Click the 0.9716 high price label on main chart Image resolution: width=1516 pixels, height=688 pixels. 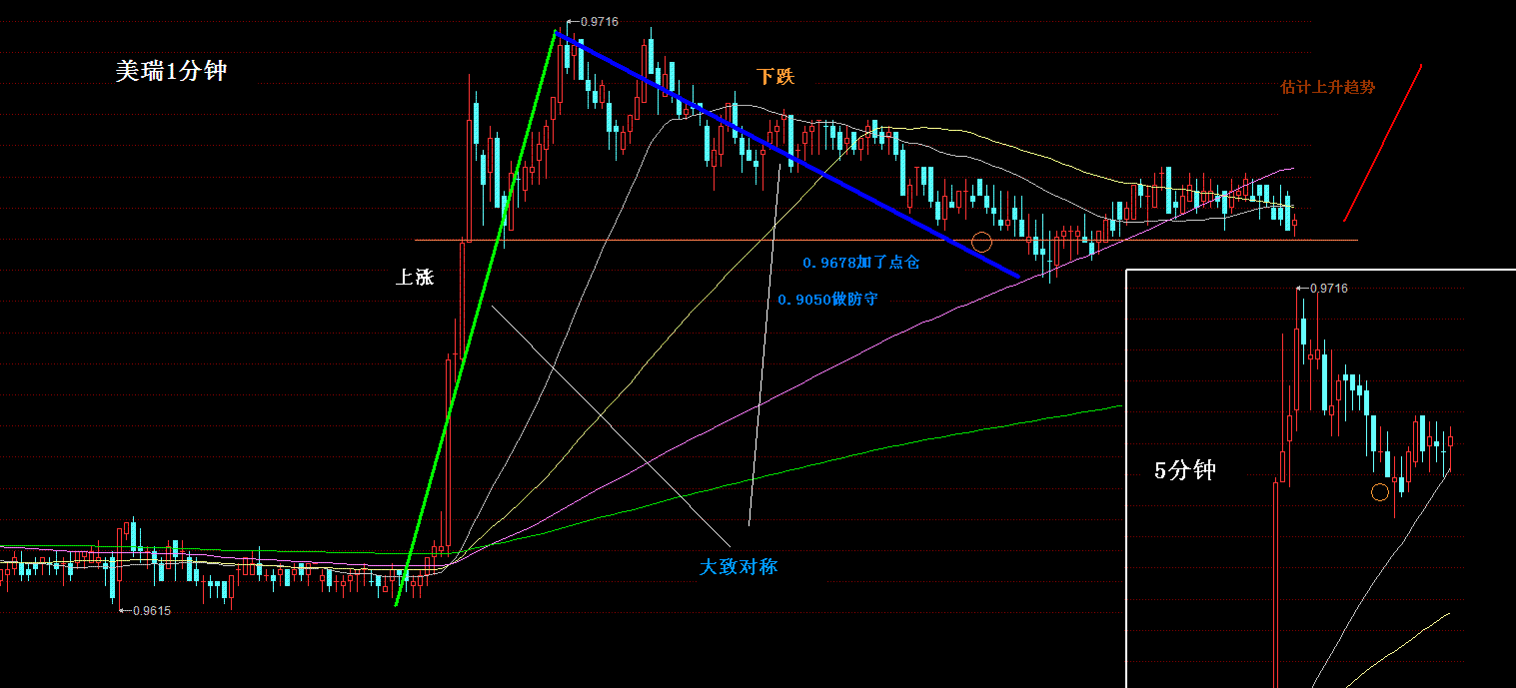pos(599,21)
